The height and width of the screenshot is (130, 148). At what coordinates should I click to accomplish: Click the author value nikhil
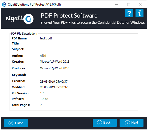coord(43,56)
